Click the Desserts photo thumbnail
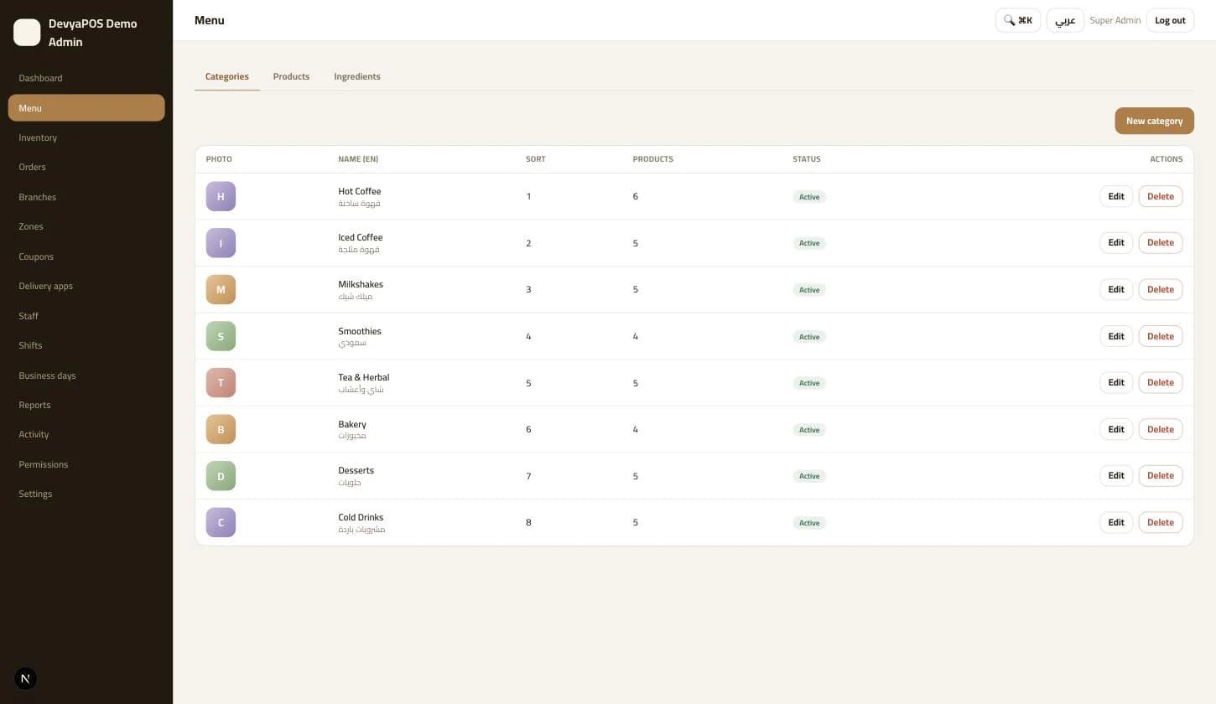This screenshot has height=704, width=1216. (x=221, y=476)
